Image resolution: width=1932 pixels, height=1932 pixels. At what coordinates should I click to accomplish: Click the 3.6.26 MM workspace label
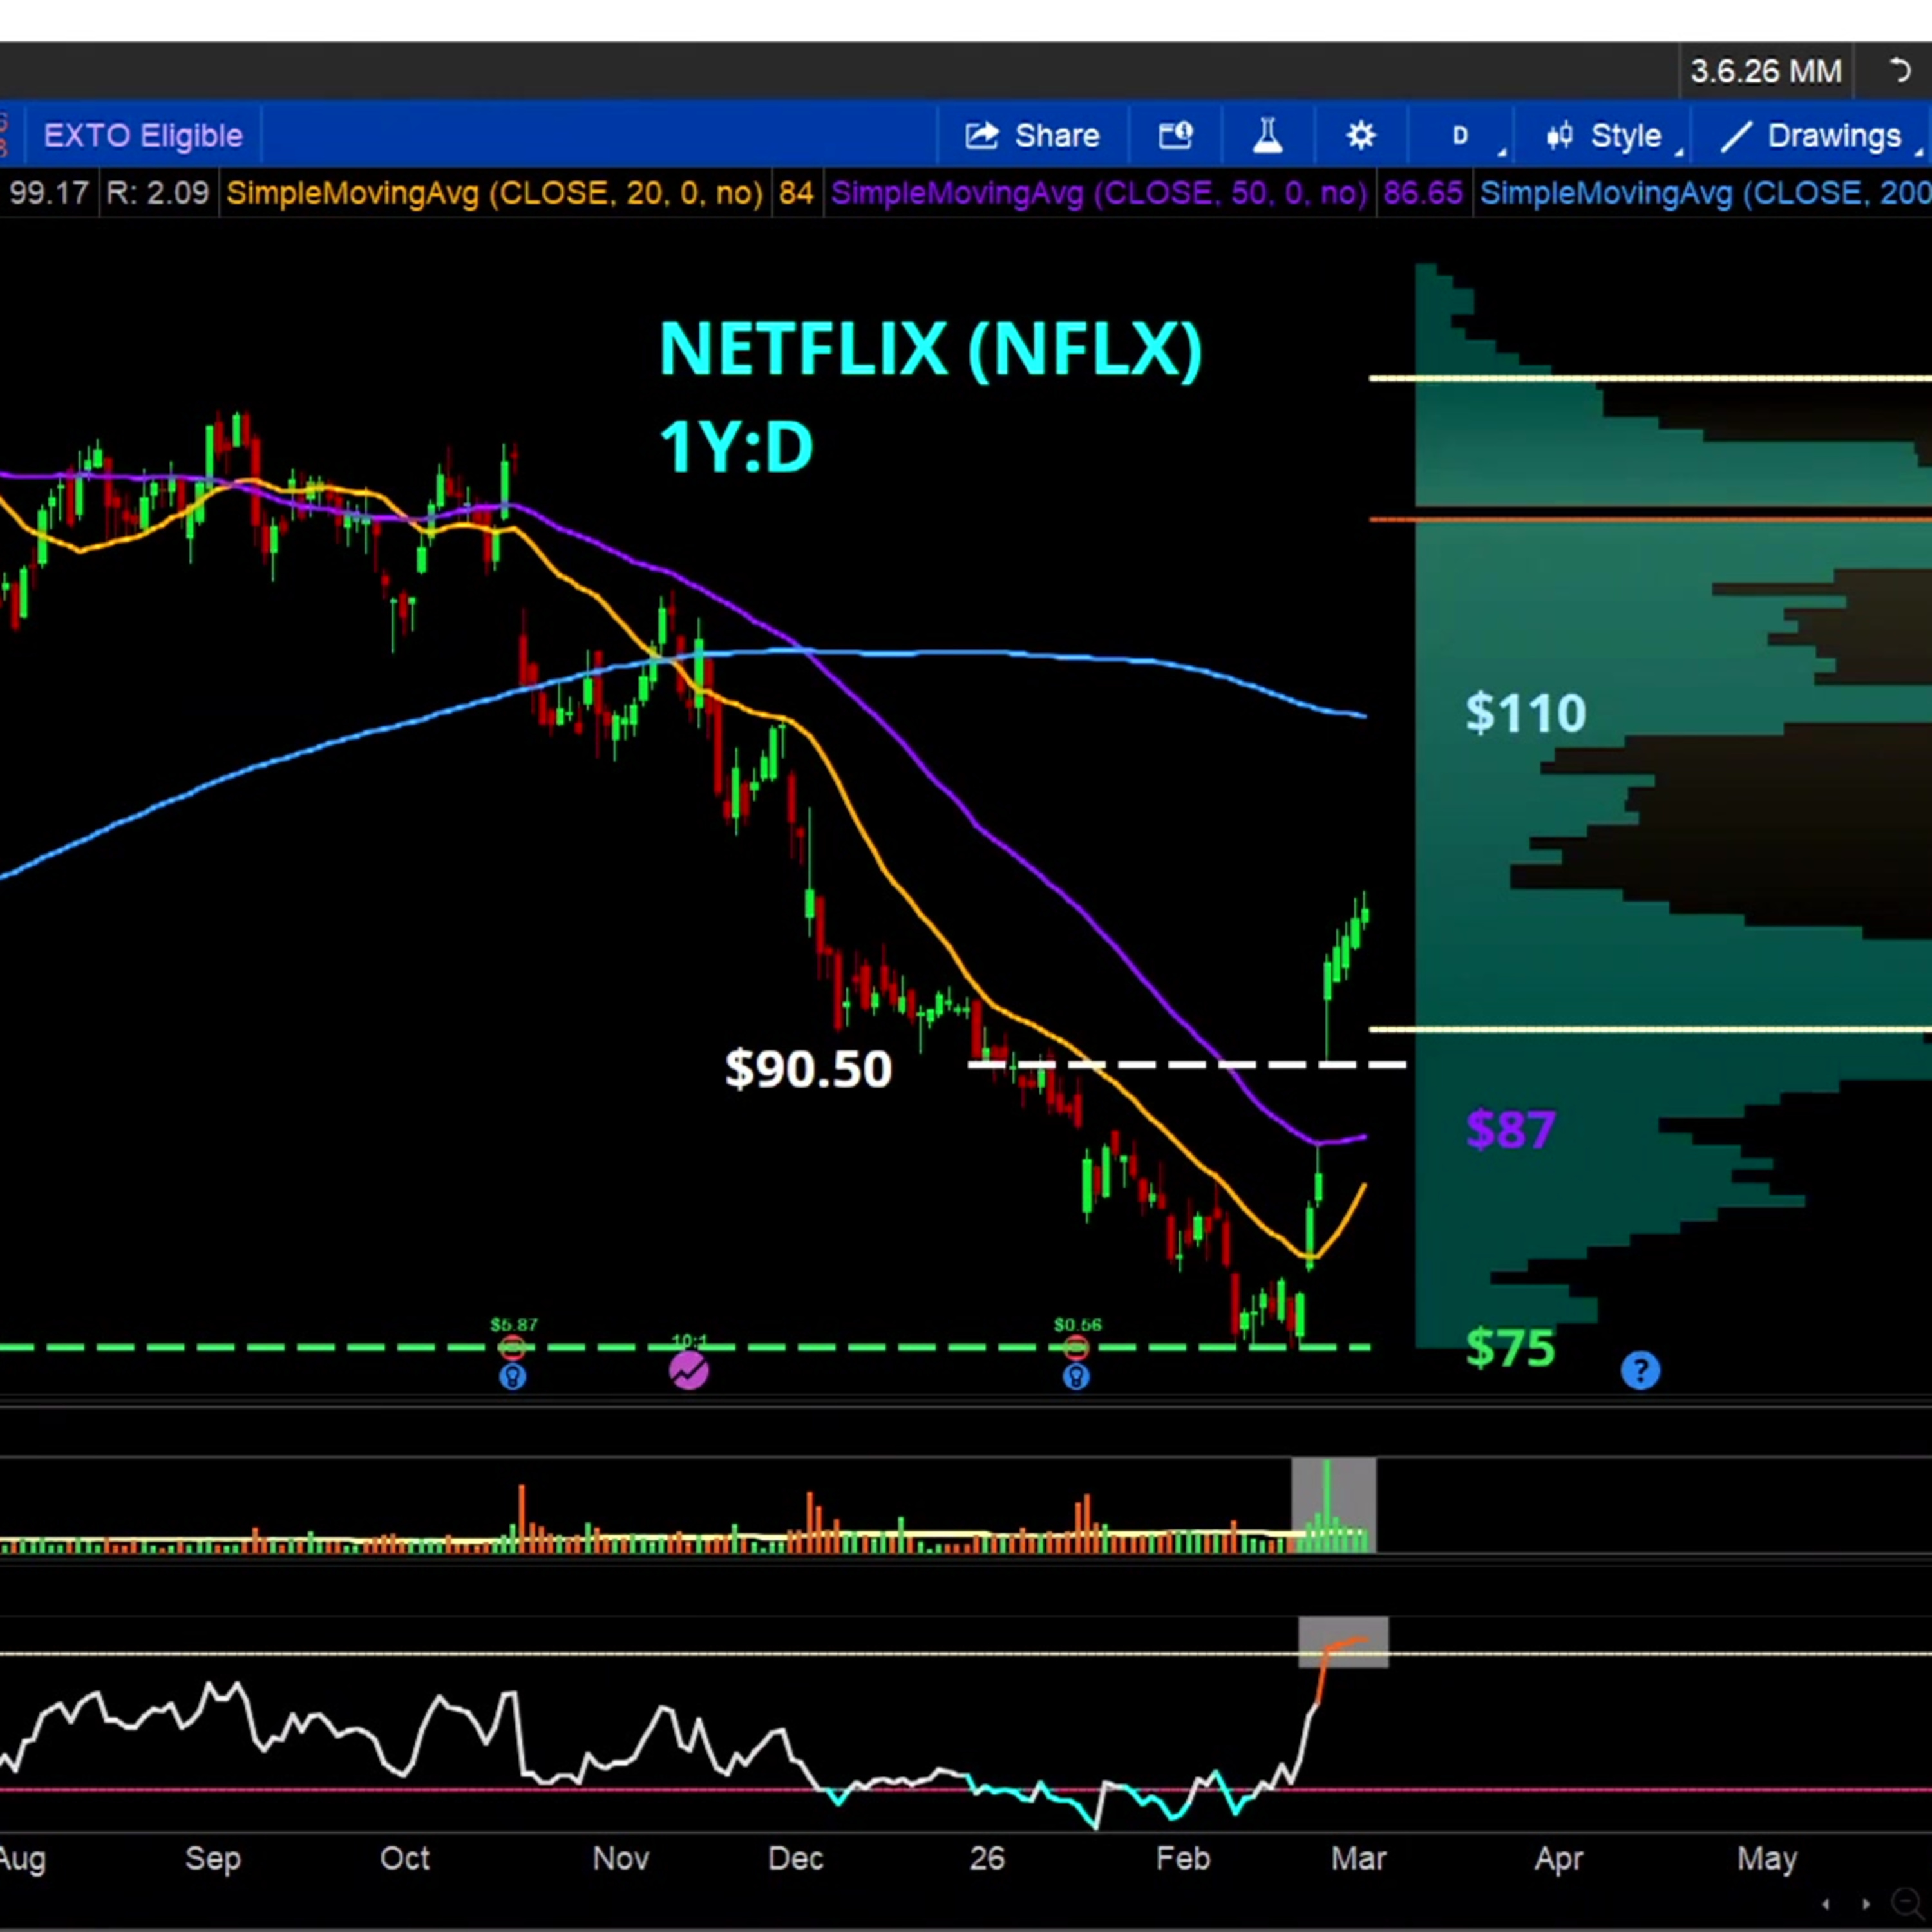(1765, 71)
